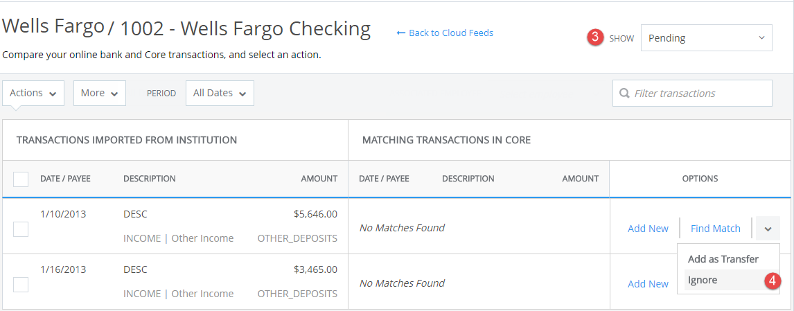Click INCOME | Other Income in 1/16/2013 row
794x311 pixels.
coord(178,293)
